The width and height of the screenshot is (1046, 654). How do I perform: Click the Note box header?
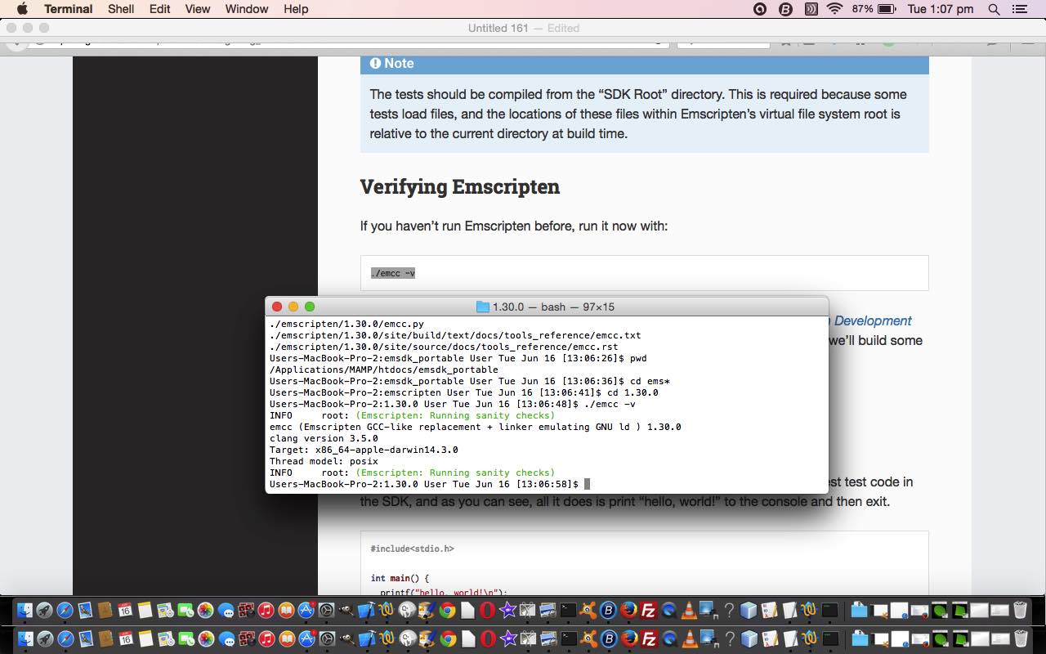point(644,64)
